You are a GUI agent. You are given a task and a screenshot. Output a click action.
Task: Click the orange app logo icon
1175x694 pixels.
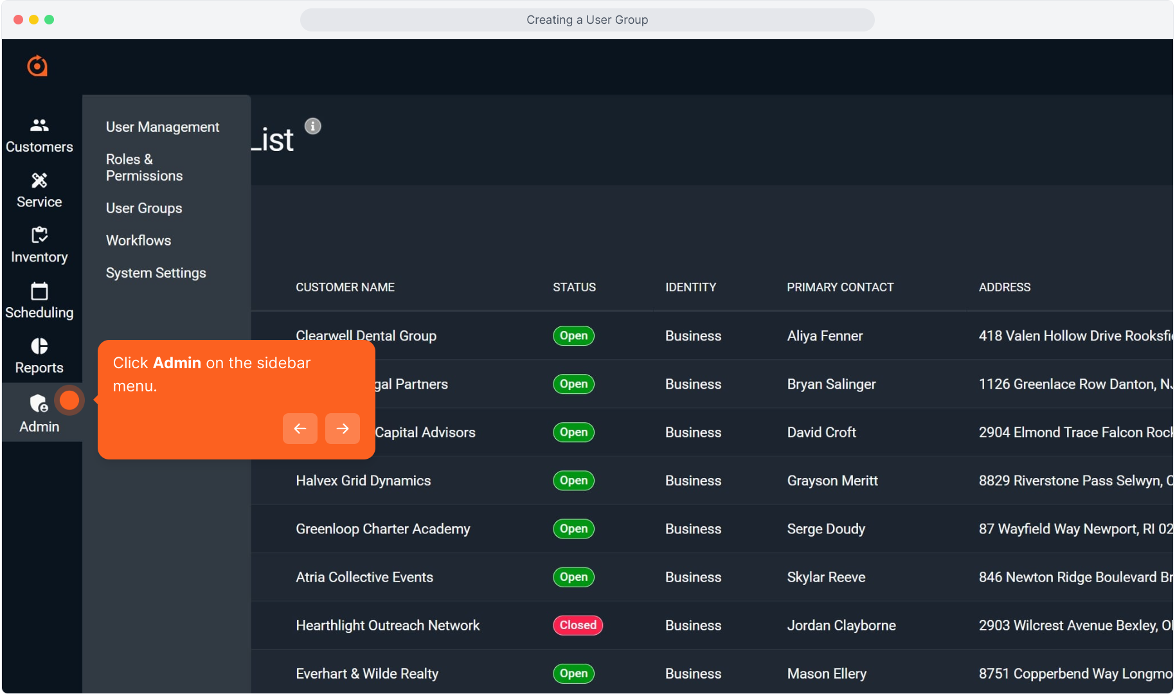pyautogui.click(x=37, y=66)
